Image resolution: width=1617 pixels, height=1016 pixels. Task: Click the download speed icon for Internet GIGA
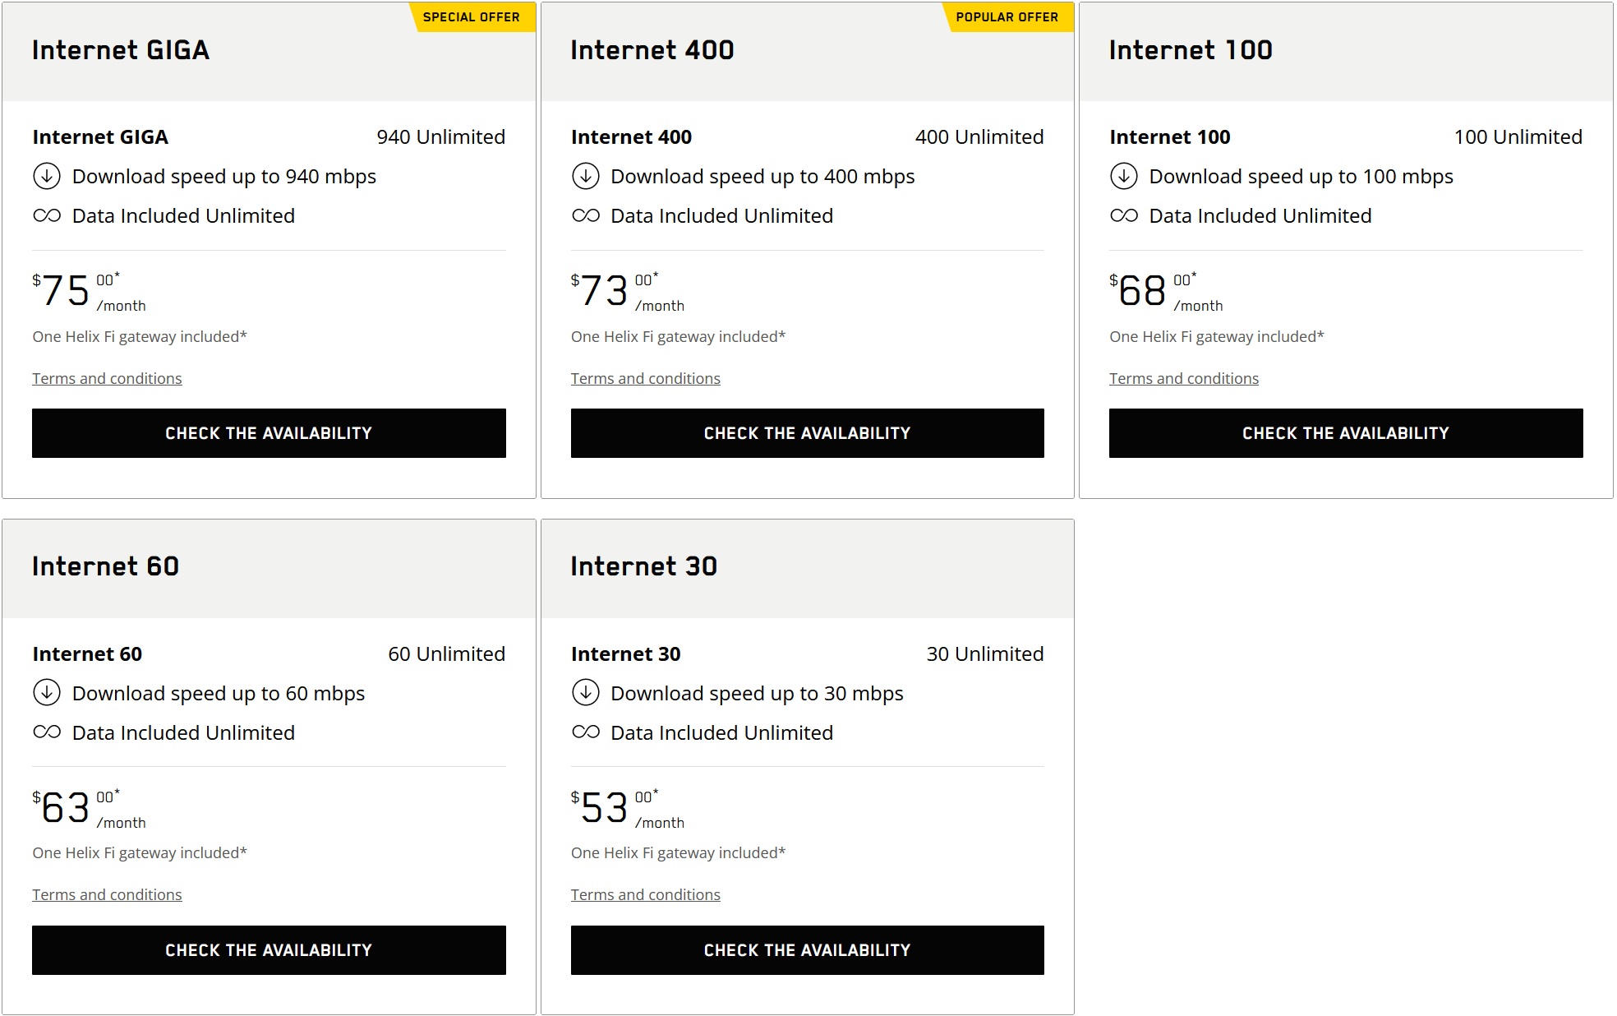pos(48,176)
